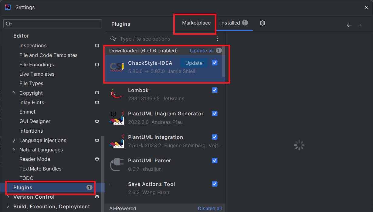
Task: Switch to the Marketplace tab
Action: [196, 23]
